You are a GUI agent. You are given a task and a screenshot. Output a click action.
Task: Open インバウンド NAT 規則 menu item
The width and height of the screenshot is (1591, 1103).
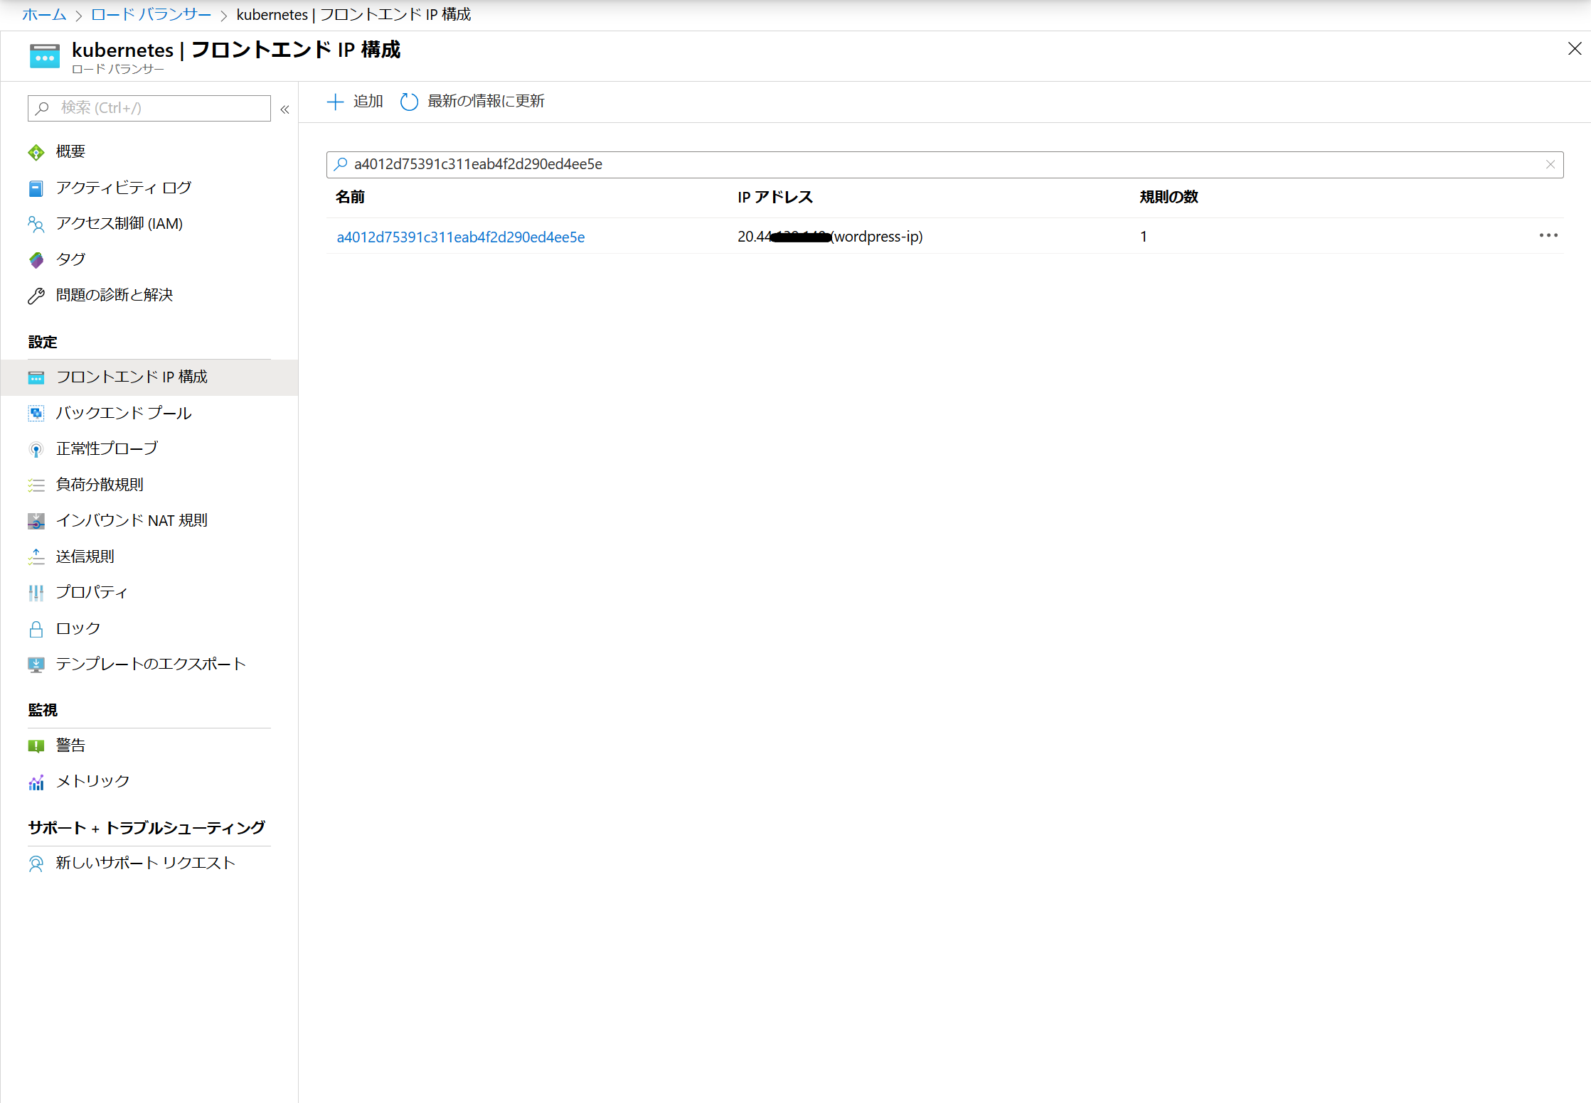(x=149, y=521)
